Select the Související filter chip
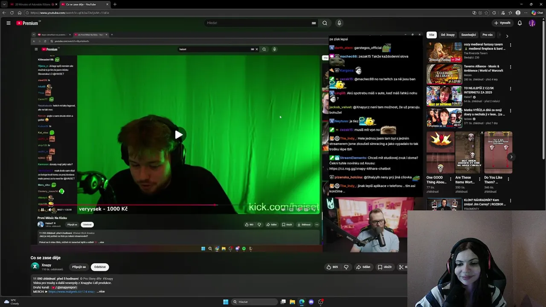This screenshot has height=307, width=546. pyautogui.click(x=468, y=35)
